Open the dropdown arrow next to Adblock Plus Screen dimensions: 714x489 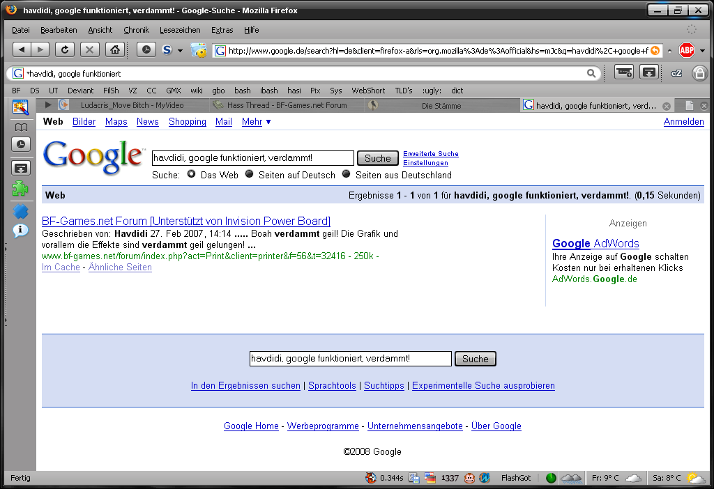pos(703,50)
